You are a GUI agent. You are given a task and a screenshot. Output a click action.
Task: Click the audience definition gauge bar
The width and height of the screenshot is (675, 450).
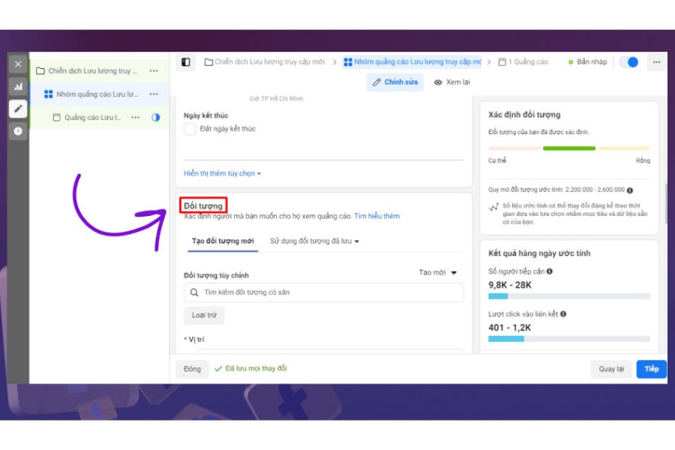click(x=569, y=148)
